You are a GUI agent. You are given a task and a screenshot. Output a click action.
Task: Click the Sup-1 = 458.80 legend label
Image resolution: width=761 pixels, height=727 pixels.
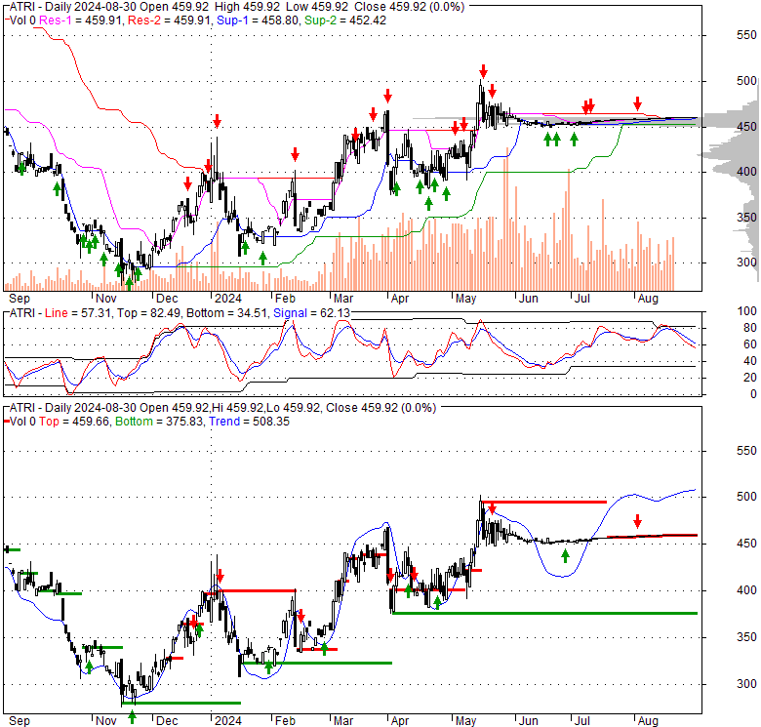pyautogui.click(x=258, y=20)
